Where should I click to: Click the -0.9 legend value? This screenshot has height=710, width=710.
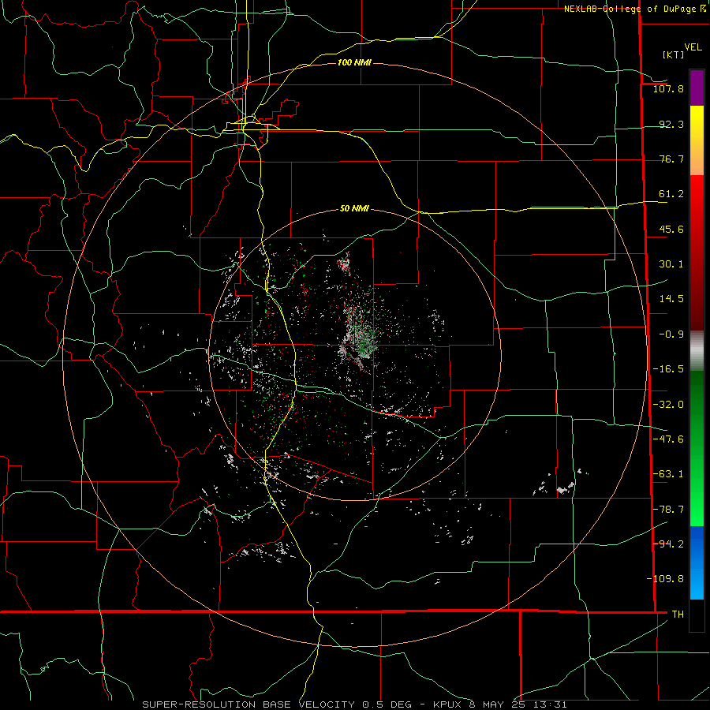671,334
